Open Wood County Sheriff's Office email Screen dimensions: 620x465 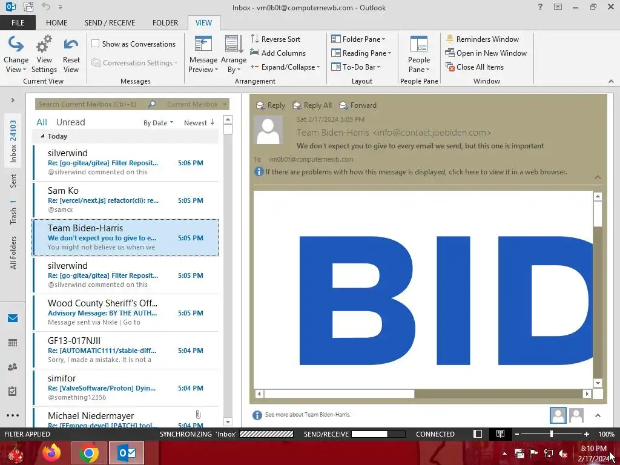click(x=125, y=312)
